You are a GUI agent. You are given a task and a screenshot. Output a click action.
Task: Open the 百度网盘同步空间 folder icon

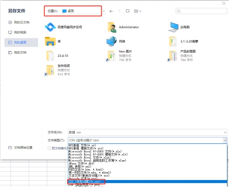point(50,27)
